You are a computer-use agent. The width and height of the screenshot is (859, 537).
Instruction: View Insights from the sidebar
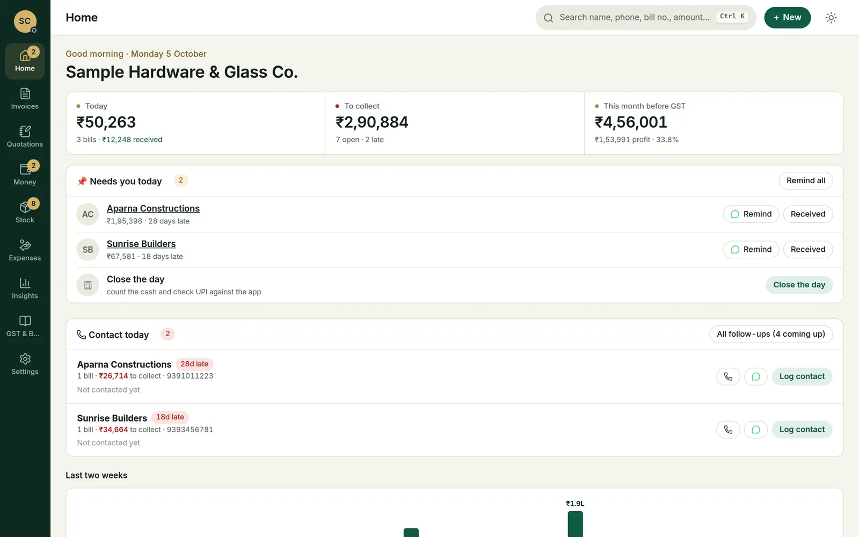[25, 288]
